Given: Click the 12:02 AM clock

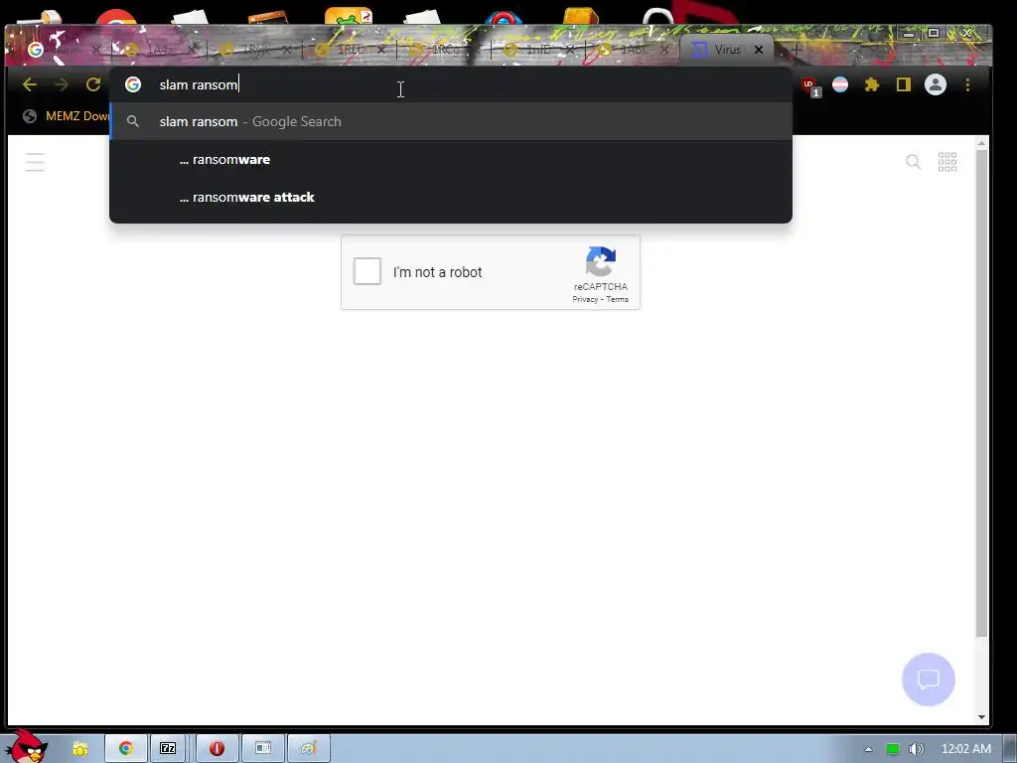Looking at the screenshot, I should pos(965,749).
